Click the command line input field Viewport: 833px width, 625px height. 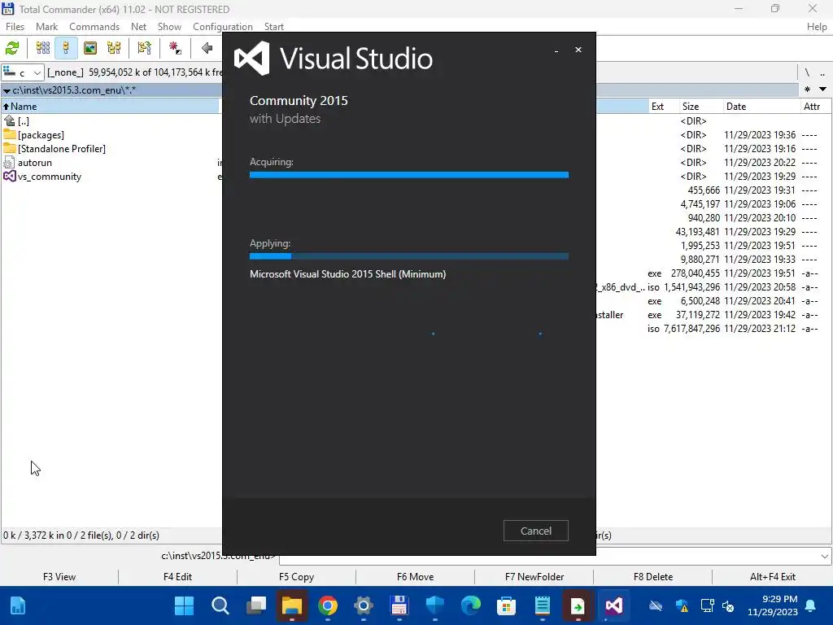click(x=549, y=557)
